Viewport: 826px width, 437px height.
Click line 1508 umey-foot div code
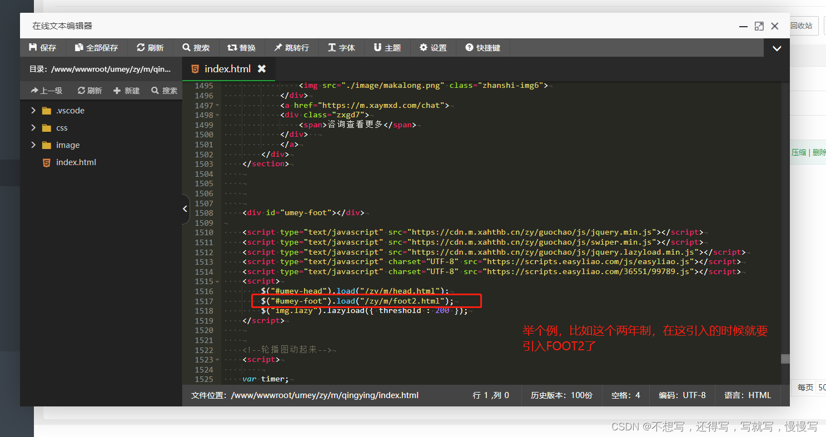tap(303, 213)
